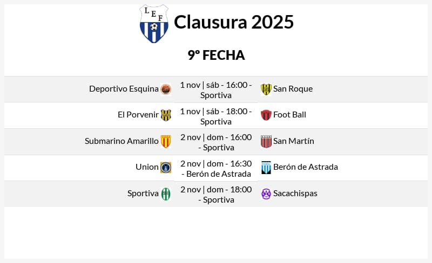Click the LEF league shield logo
Viewport: 432px width, 263px height.
[x=154, y=24]
